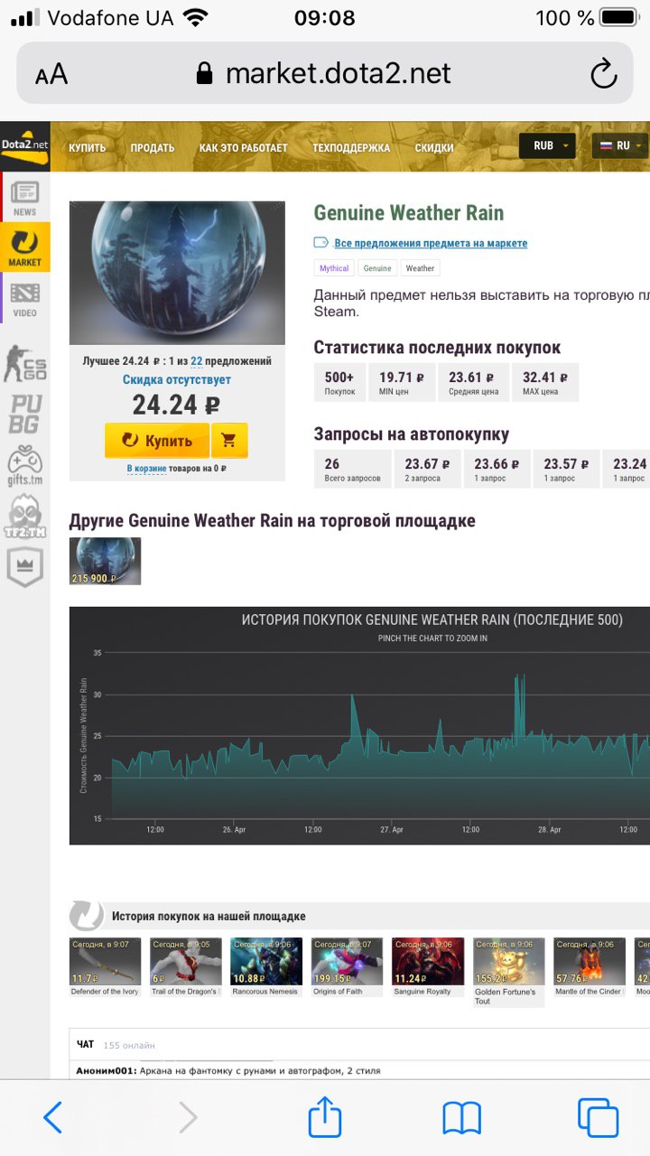Click the Weather tag
This screenshot has height=1156, width=650.
(420, 268)
